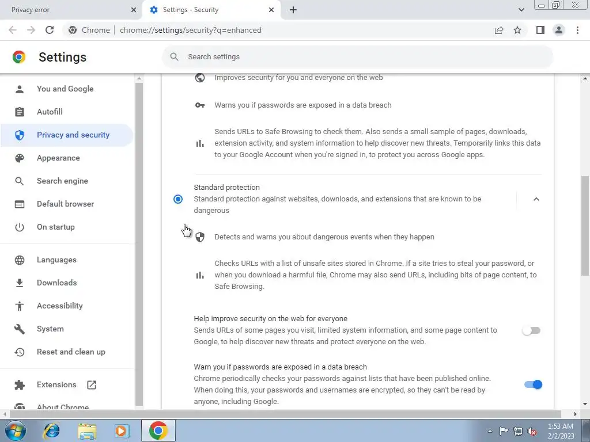The image size is (590, 442).
Task: Click the globe icon for Languages
Action: [x=19, y=260]
